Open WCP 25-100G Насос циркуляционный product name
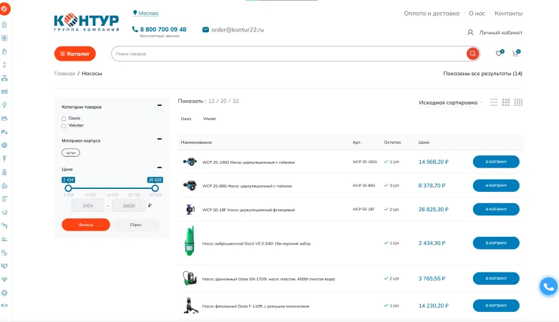Screen dimensions: 559x322 point(248,162)
